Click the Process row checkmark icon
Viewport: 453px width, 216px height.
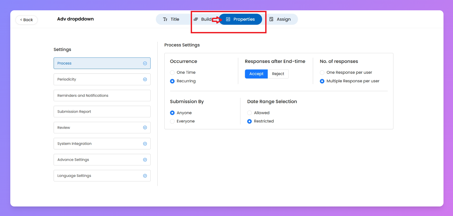pos(145,63)
